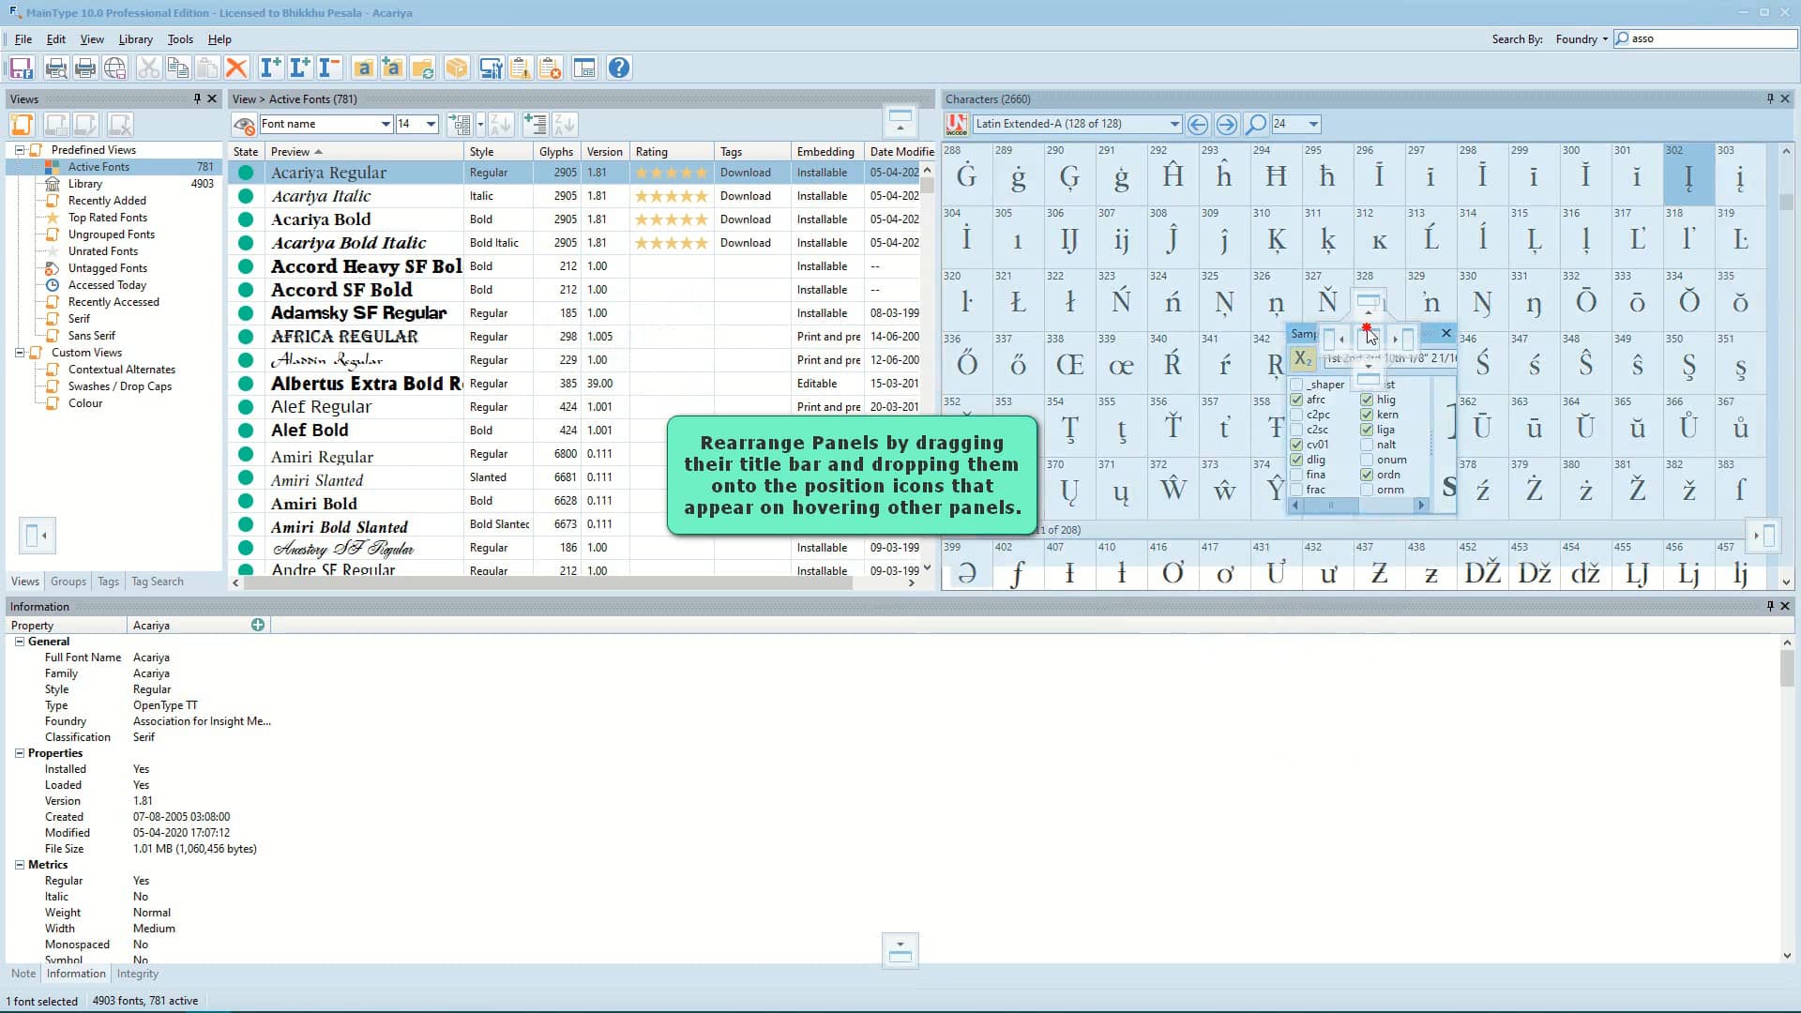Click the magnifier search icon in Characters panel
This screenshot has height=1013, width=1801.
pyautogui.click(x=1256, y=124)
